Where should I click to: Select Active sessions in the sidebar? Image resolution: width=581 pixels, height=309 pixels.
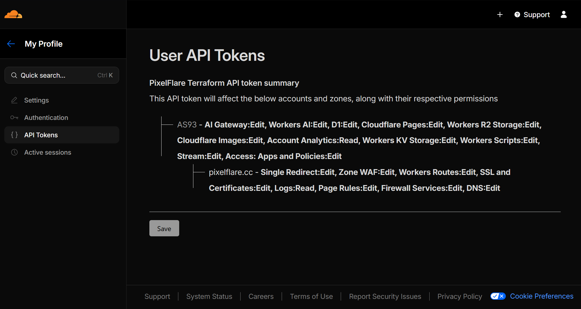coord(48,152)
